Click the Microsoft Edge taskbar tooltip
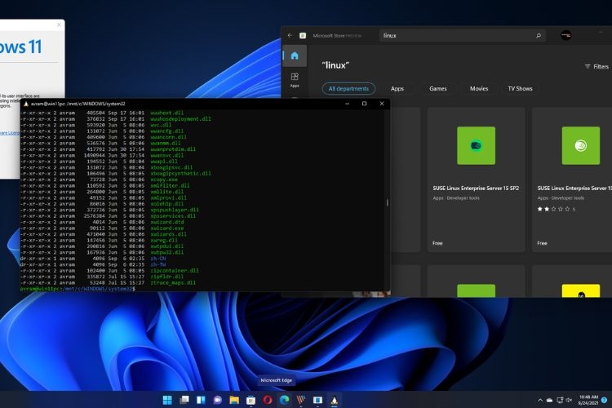Screen dimensions: 612x408 [x=277, y=380]
